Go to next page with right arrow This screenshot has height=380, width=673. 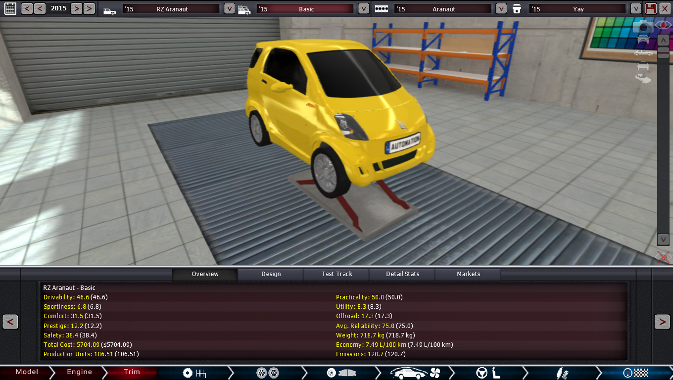pos(662,322)
